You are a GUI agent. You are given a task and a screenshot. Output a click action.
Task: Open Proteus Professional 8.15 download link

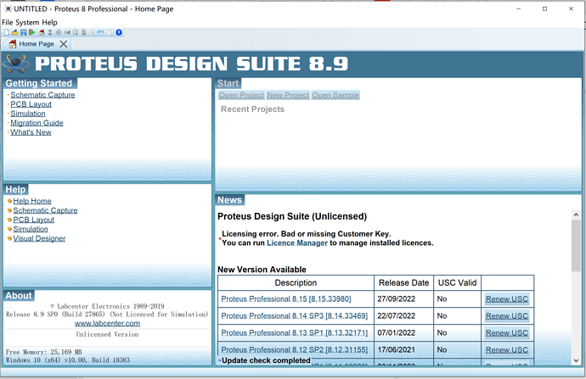[x=286, y=298]
